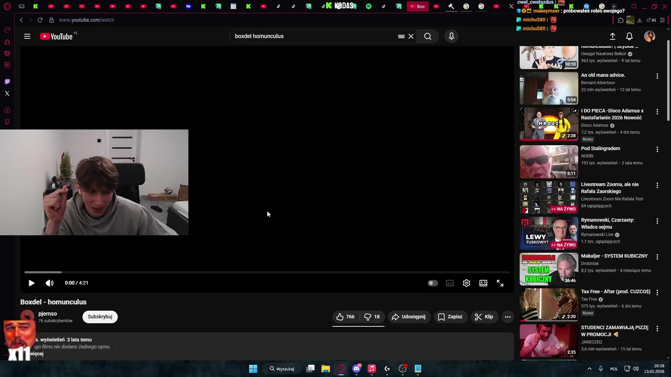Screen dimensions: 671x377
Task: Open the Twitch icon in Opera sidebar
Action: point(7,82)
